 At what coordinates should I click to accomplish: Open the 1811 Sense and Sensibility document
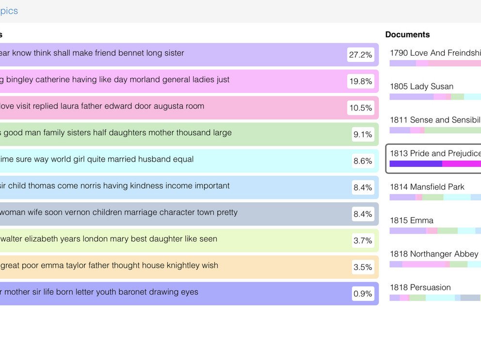434,120
